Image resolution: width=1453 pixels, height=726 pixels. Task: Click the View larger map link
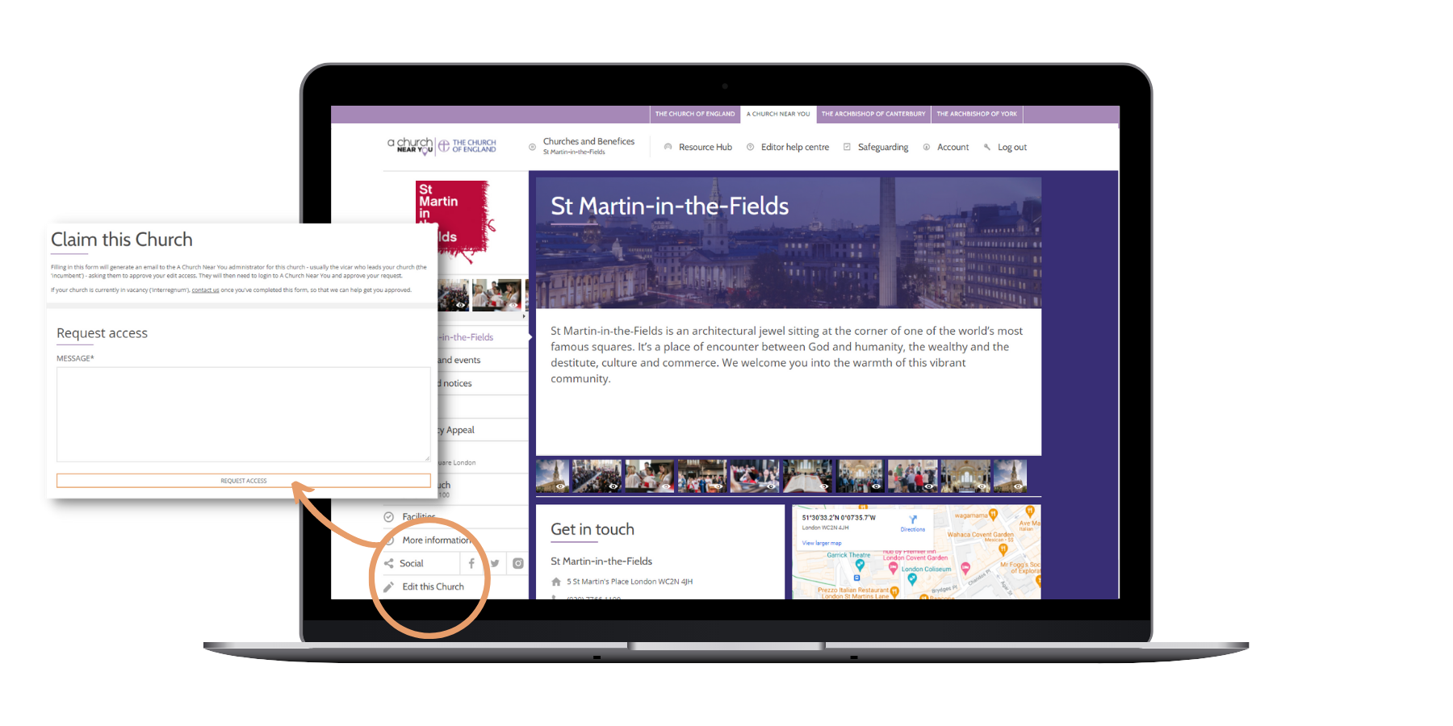[x=822, y=543]
